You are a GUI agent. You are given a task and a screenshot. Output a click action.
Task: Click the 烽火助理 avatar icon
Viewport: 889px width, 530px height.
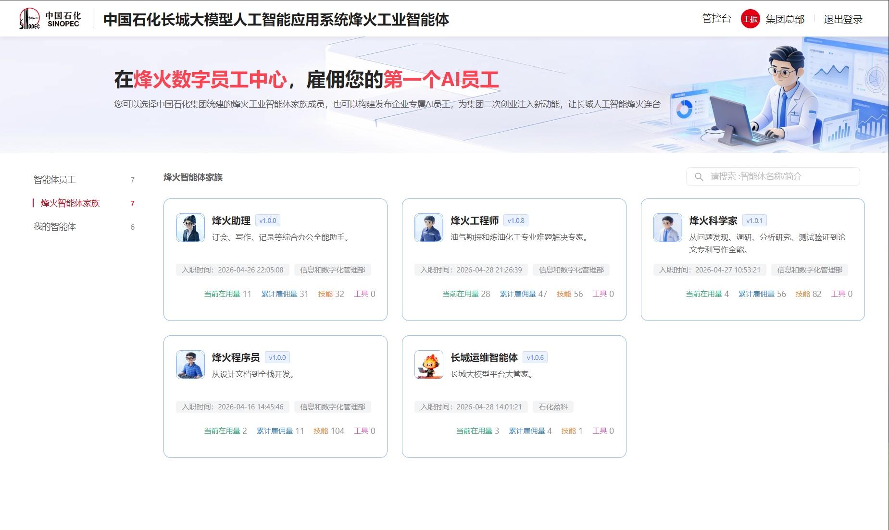coord(190,228)
